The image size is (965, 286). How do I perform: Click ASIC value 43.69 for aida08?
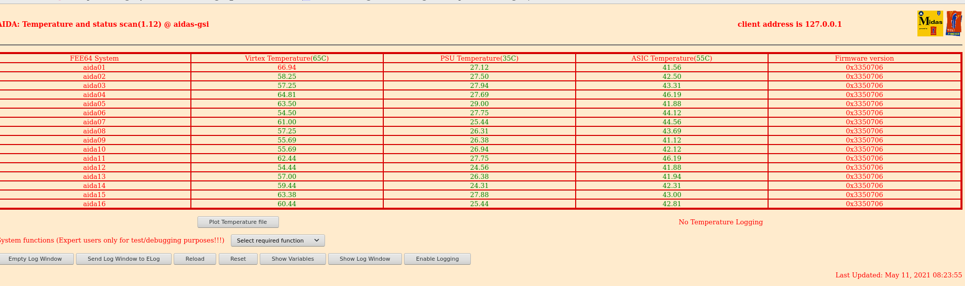pos(672,131)
